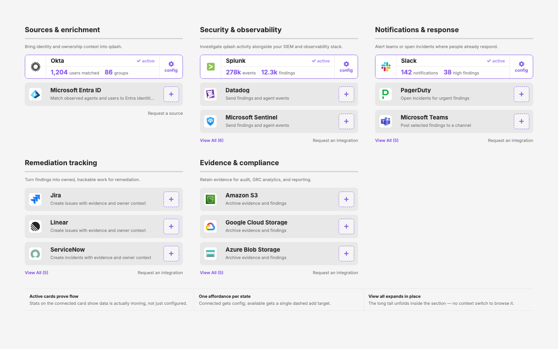Viewport: 558px width, 349px height.
Task: Click the Notifications & response heading
Action: click(417, 30)
